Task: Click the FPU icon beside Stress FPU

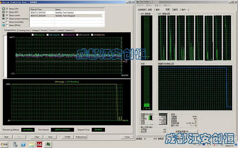Action: pos(3,12)
